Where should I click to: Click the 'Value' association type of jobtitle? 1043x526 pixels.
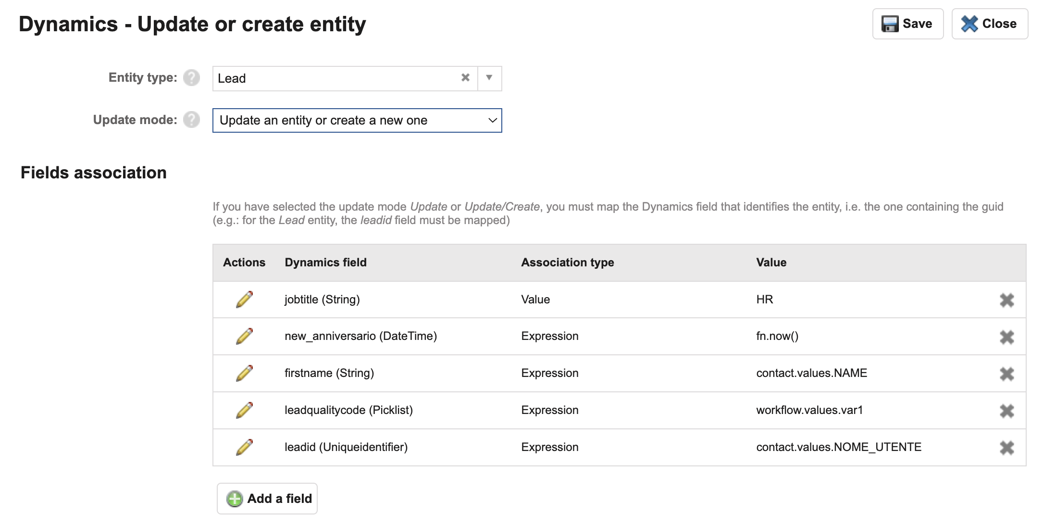coord(535,300)
